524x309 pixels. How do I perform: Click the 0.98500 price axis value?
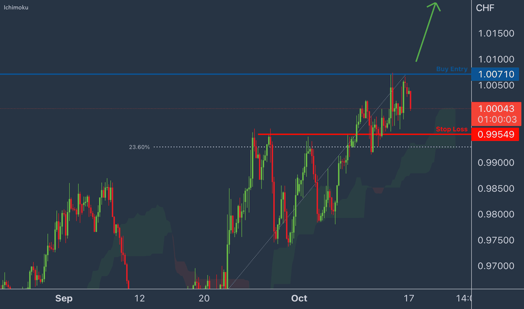(496, 188)
